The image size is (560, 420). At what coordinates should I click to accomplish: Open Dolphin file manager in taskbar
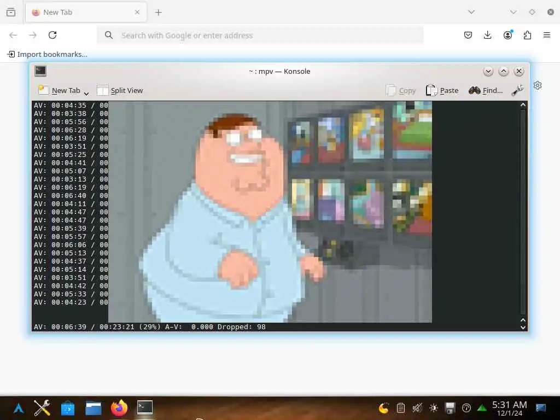tap(93, 408)
